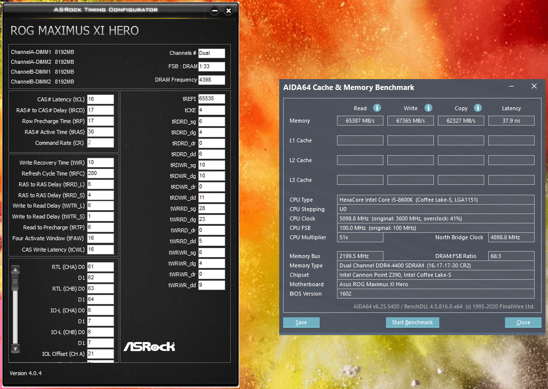Click the IO-L (CHB) D0 field

100,332
